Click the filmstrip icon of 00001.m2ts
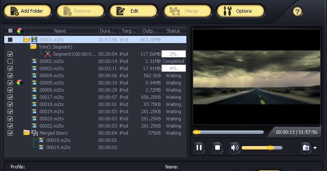The width and height of the screenshot is (327, 171). [34, 39]
